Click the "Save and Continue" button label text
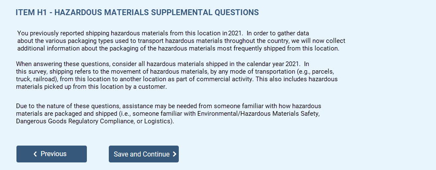436x170 pixels. tap(141, 154)
